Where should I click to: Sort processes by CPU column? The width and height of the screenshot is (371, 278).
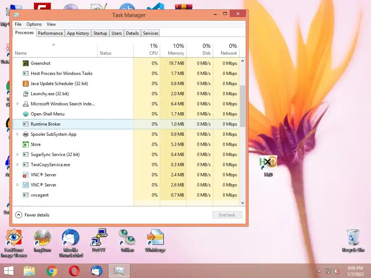point(147,50)
